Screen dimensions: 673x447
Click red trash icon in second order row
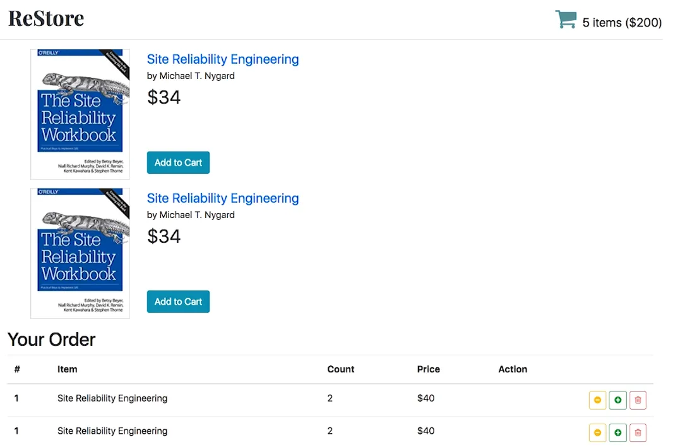pyautogui.click(x=638, y=432)
